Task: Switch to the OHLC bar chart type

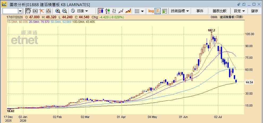Action: (x=114, y=11)
